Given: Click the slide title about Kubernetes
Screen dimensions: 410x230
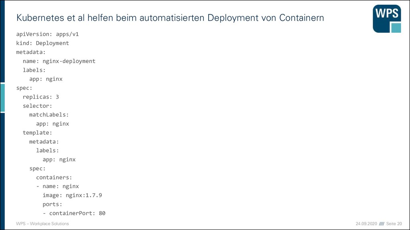Looking at the screenshot, I should pos(170,18).
